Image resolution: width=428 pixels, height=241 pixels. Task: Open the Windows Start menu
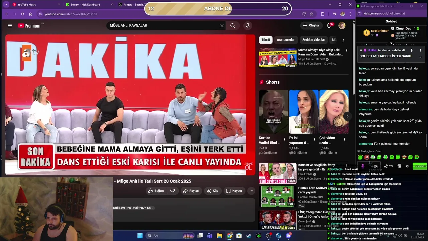140,236
